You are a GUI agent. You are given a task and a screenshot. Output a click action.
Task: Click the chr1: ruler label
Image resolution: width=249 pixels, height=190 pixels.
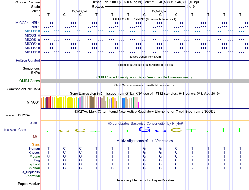pyautogui.click(x=36, y=11)
